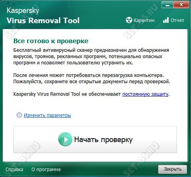Click the radiation Quarantine icon
The width and height of the screenshot is (191, 177).
129,20
